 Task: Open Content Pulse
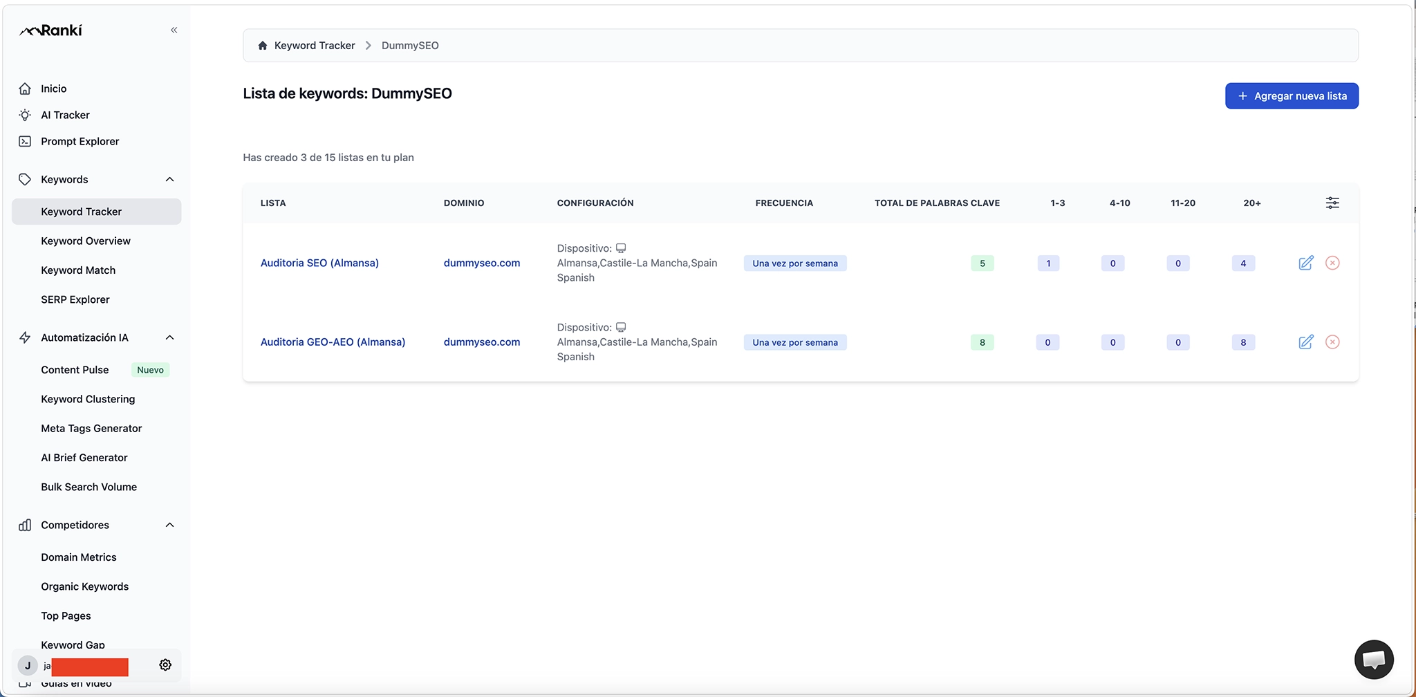tap(75, 370)
